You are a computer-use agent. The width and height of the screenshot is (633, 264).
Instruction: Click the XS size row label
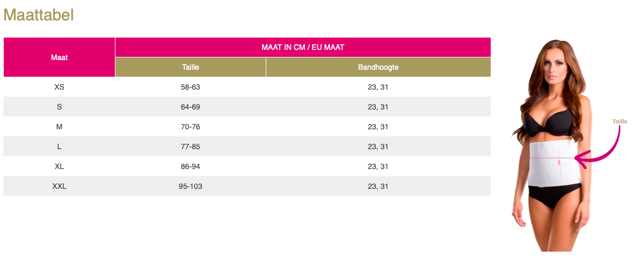pyautogui.click(x=59, y=87)
